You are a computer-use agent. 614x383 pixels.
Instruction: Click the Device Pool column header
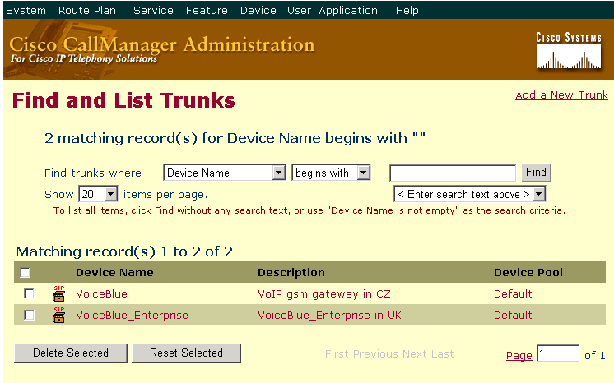point(528,272)
